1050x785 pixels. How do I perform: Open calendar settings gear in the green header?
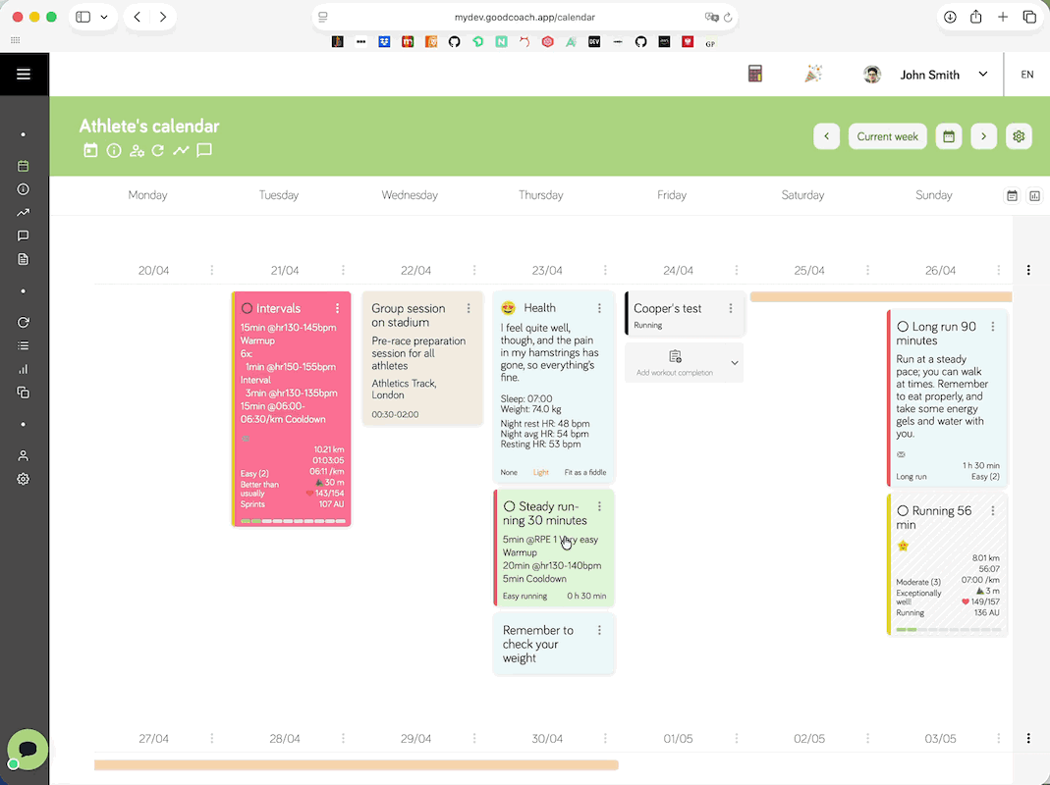point(1019,136)
